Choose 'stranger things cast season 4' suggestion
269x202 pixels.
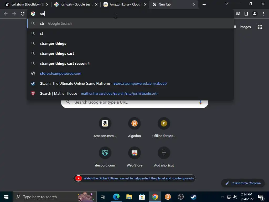point(130,63)
